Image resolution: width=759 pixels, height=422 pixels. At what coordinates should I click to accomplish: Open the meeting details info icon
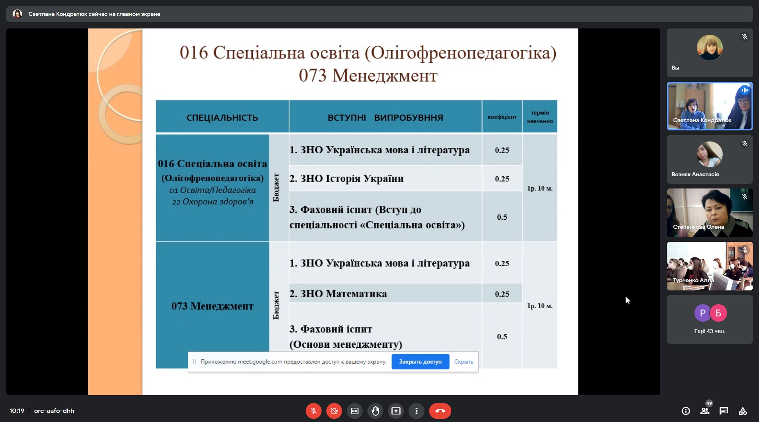tap(686, 411)
